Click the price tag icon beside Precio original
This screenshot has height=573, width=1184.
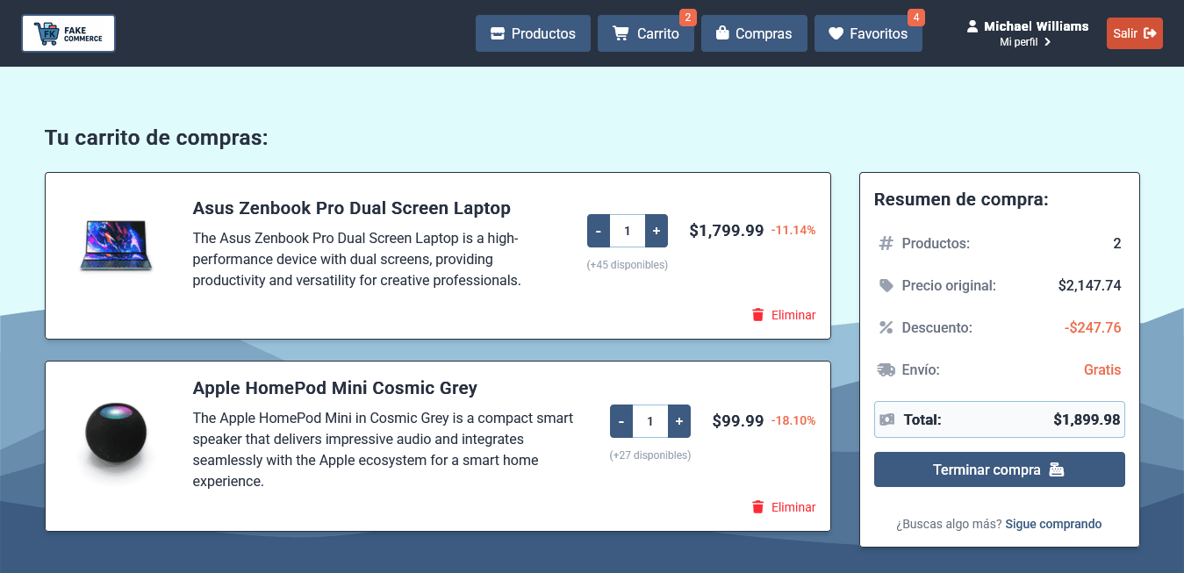pos(885,285)
